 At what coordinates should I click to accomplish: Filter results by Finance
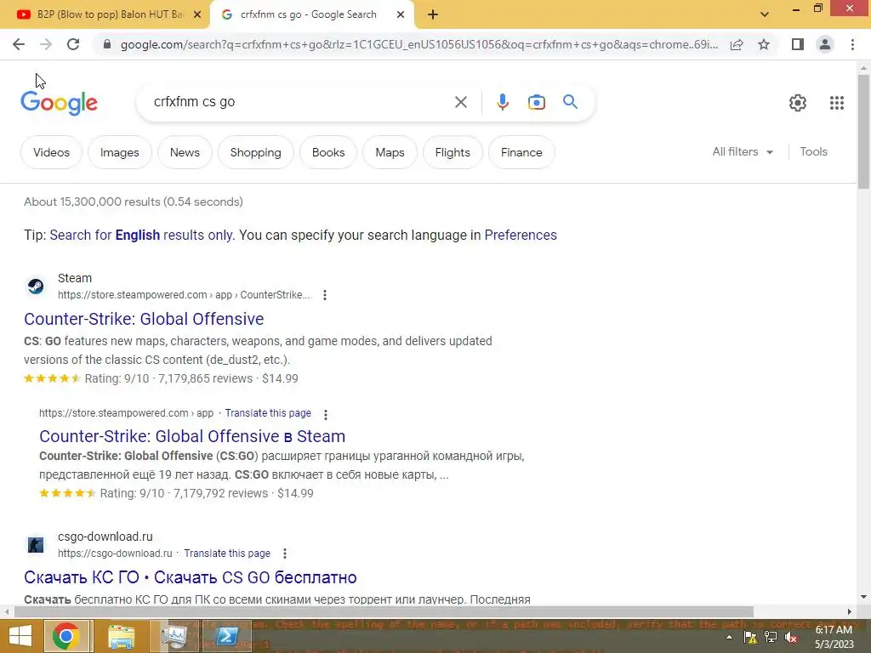tap(521, 152)
